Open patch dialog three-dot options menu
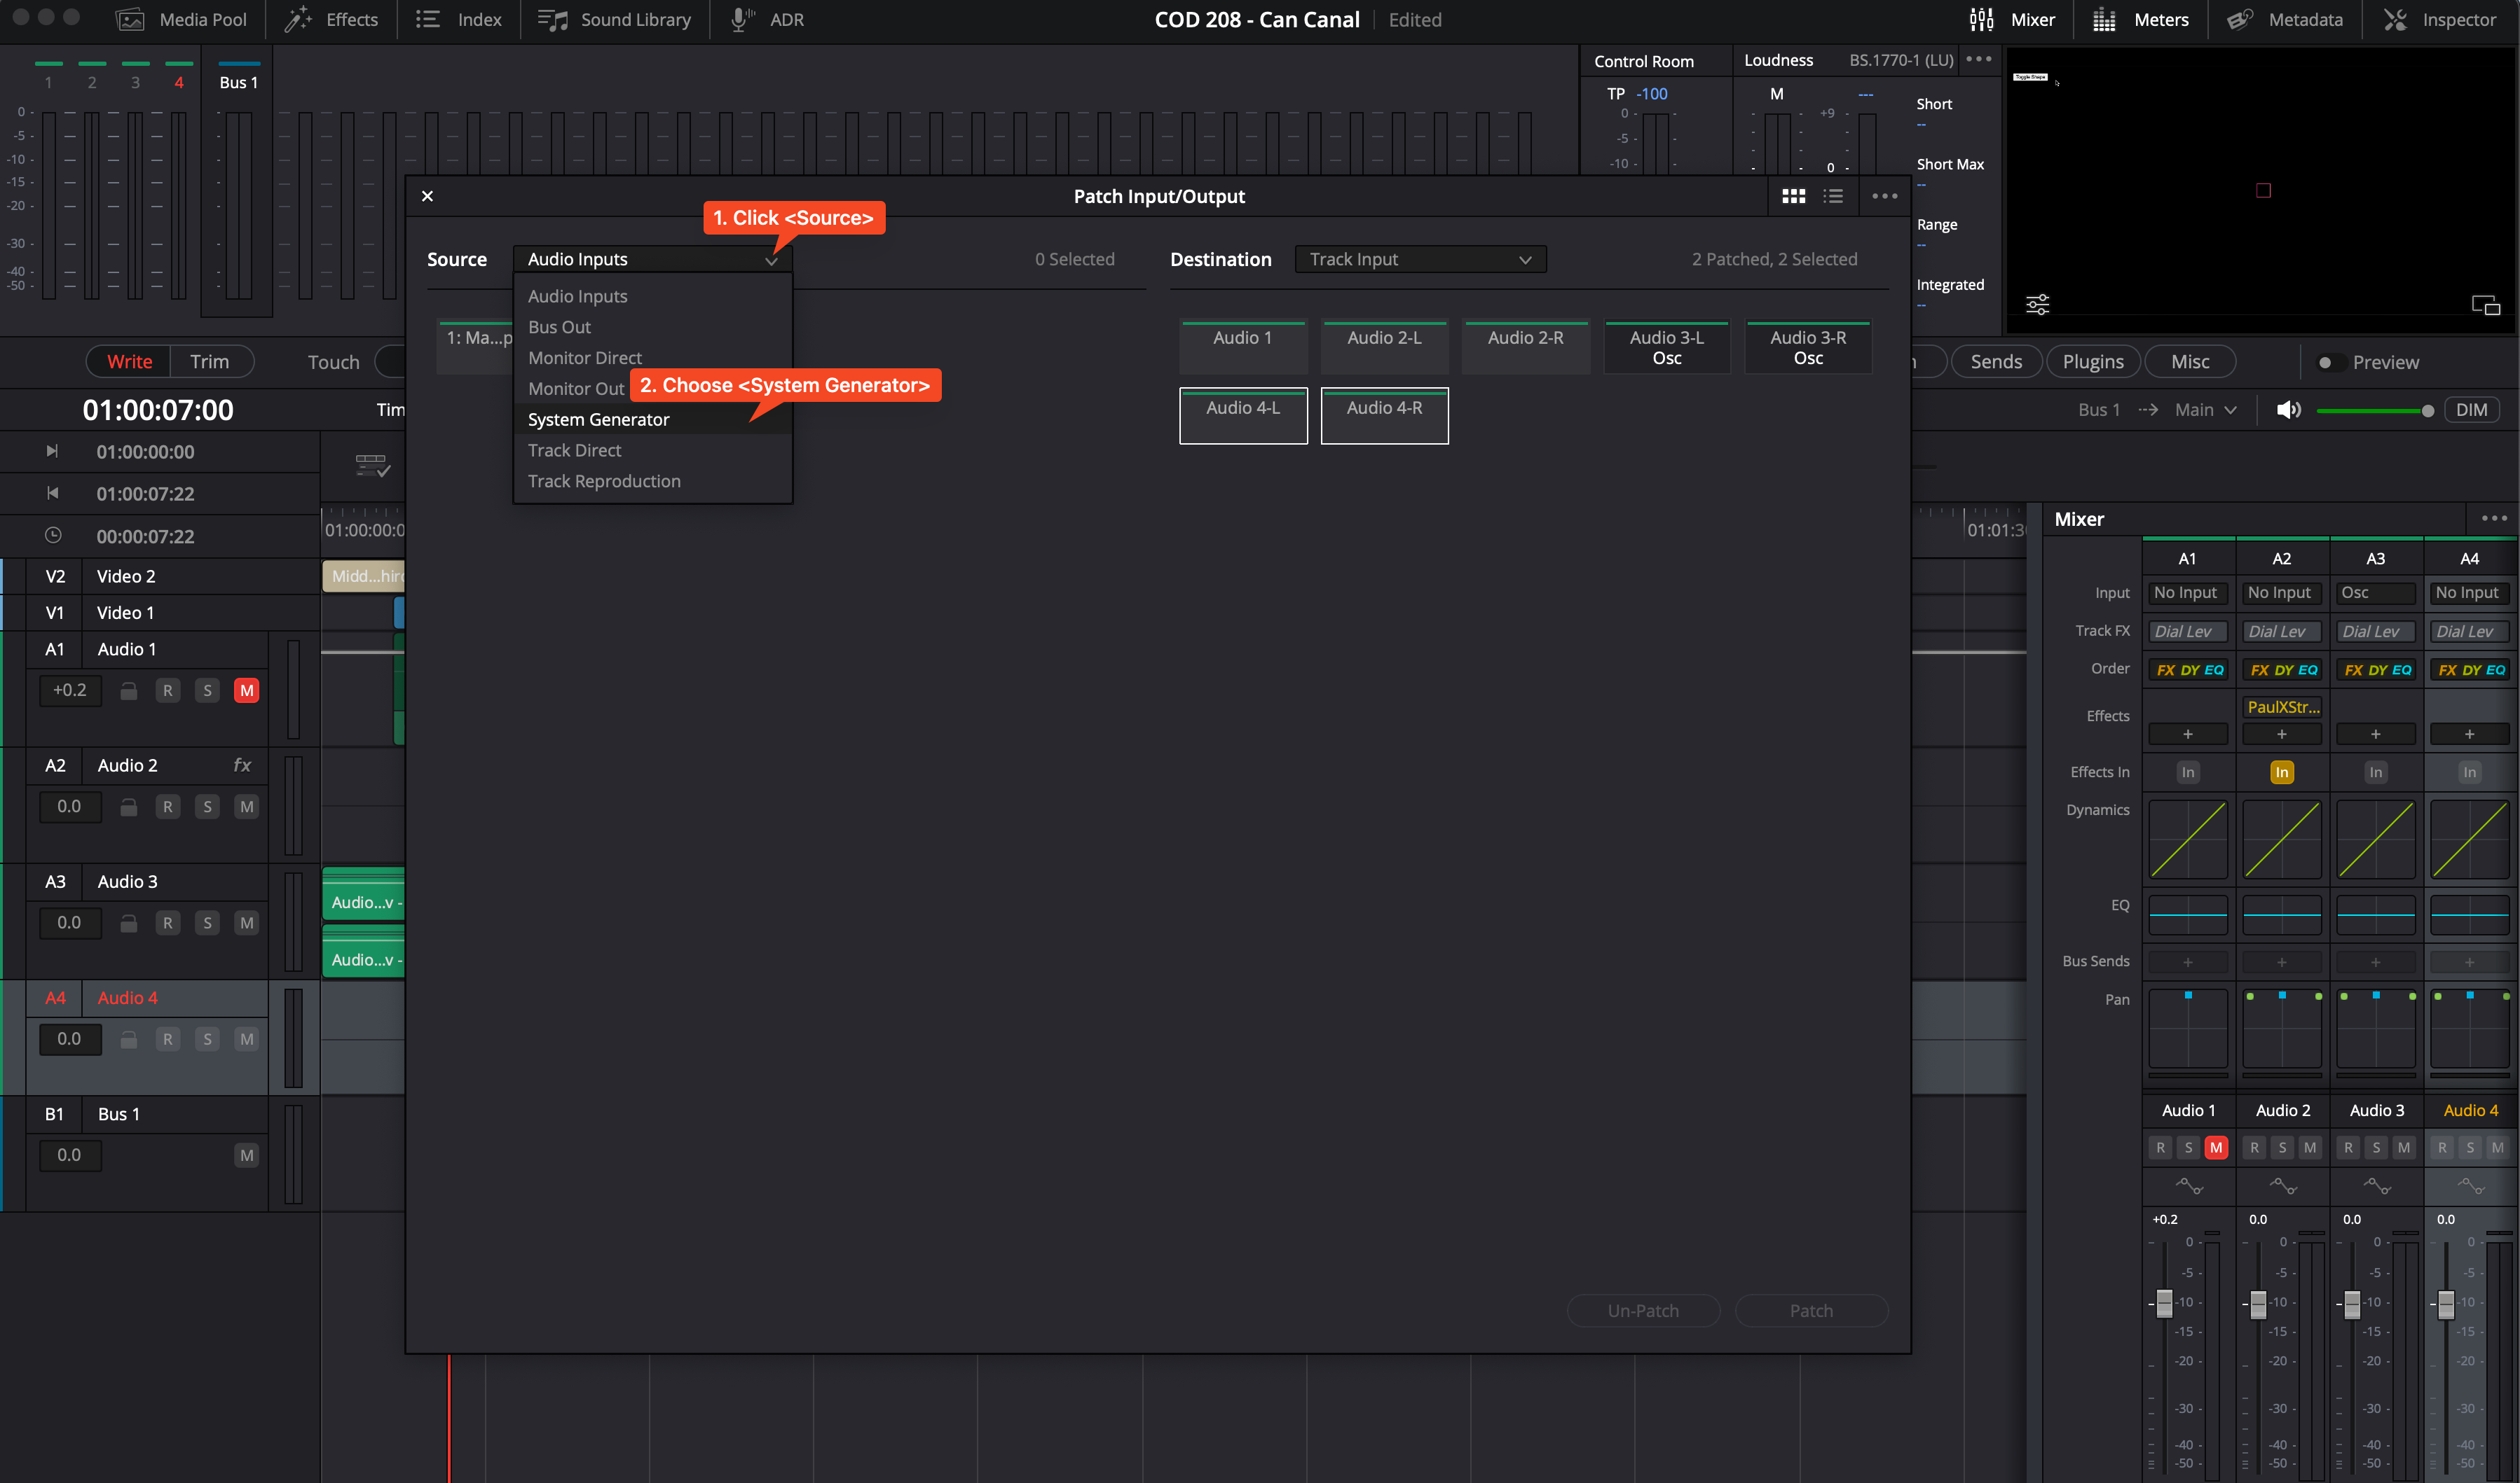 1884,196
